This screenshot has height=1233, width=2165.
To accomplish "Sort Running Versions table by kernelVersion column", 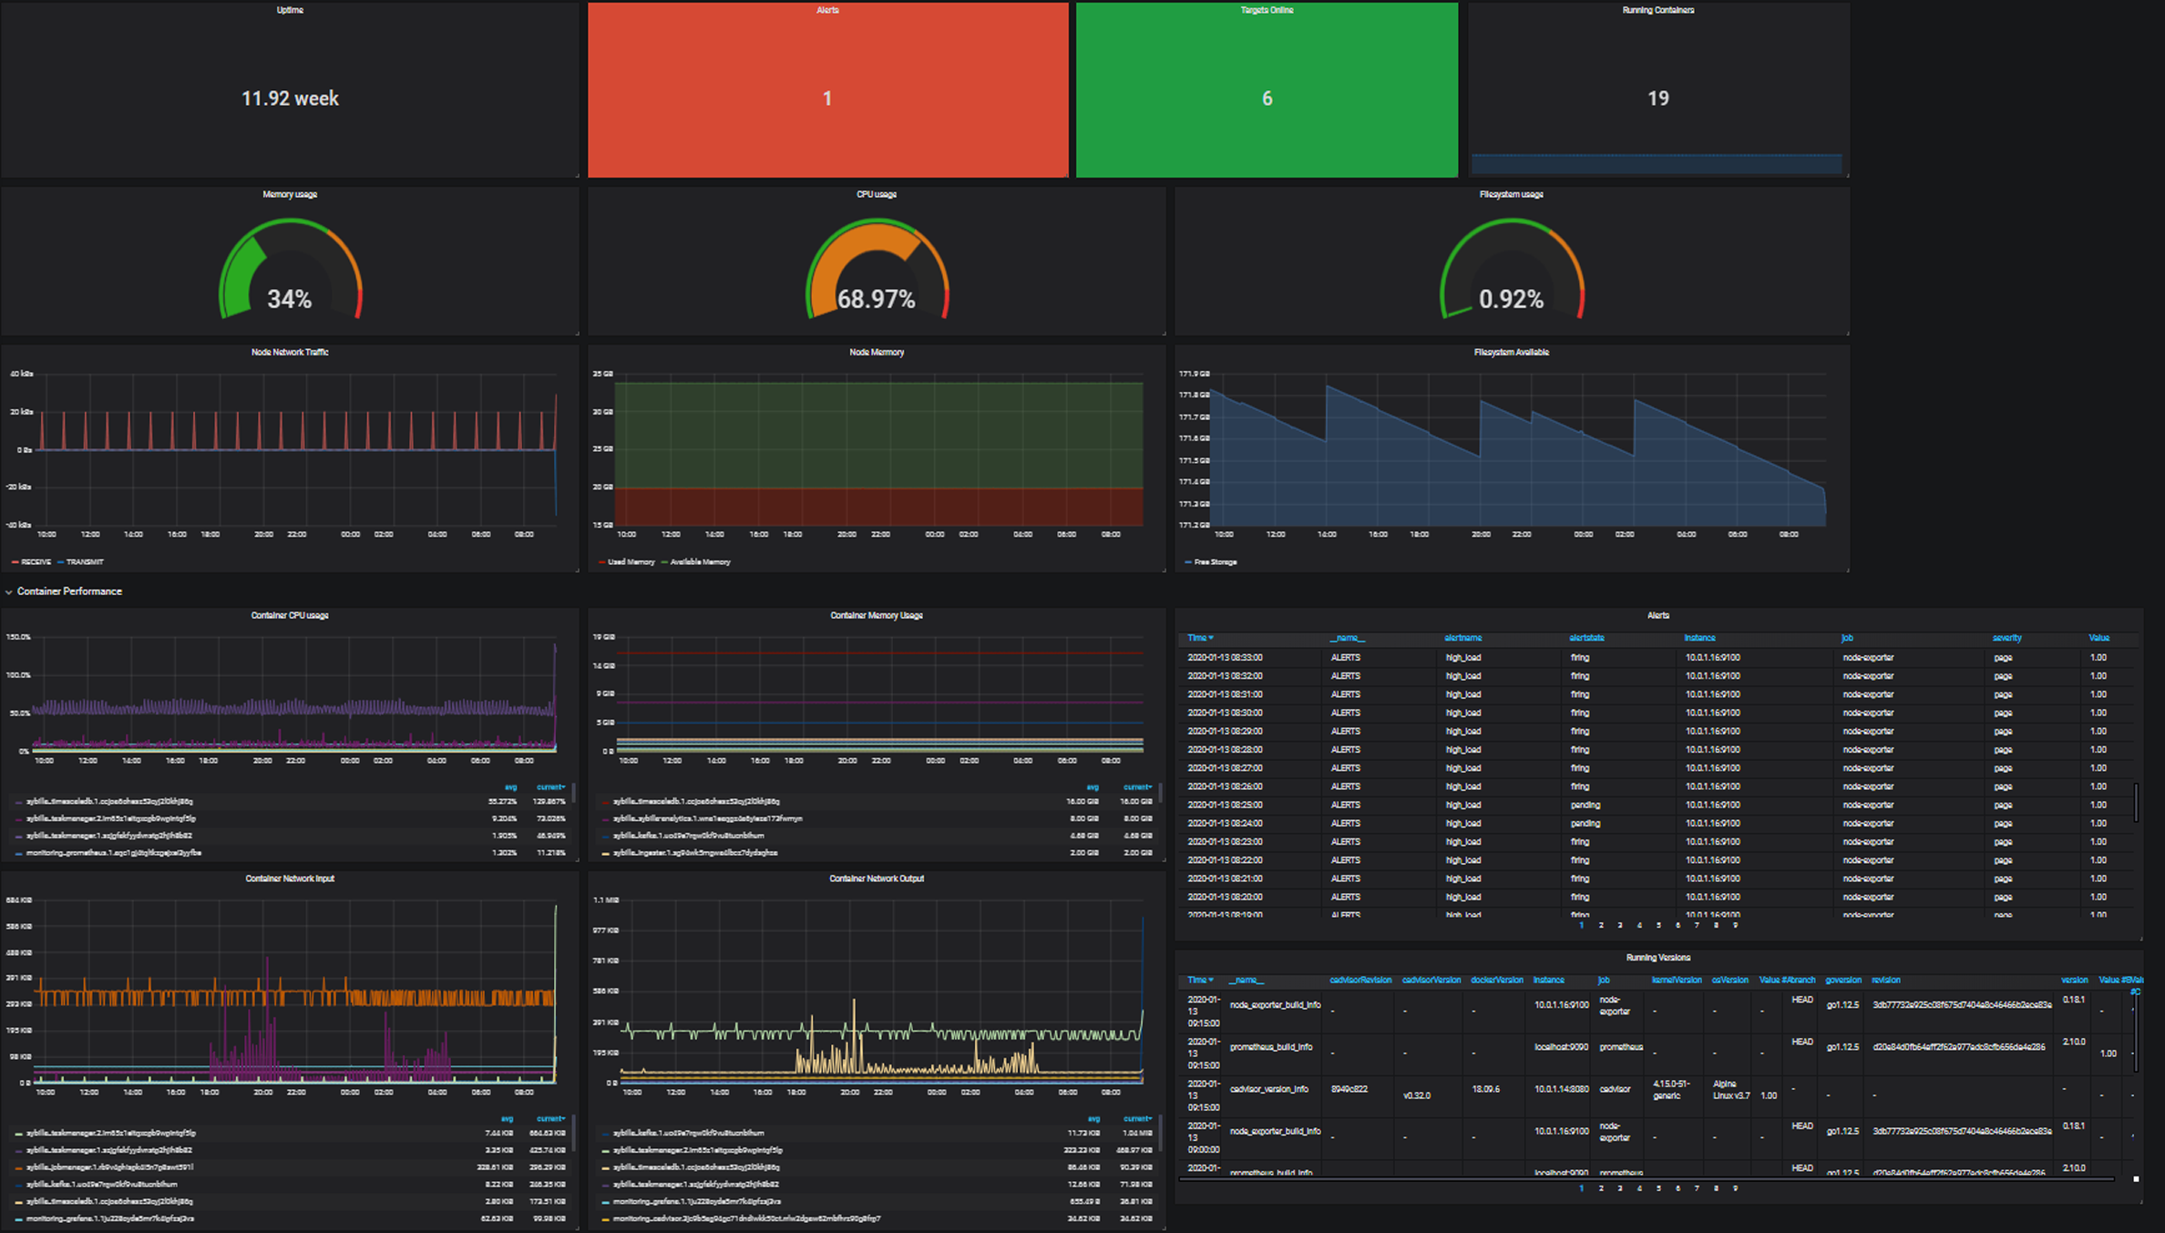I will coord(1676,981).
